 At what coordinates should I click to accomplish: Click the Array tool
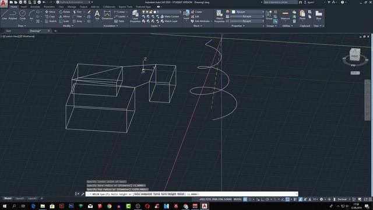point(78,21)
